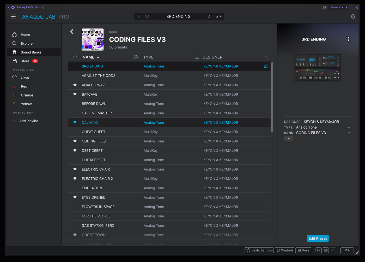Toggle the heart on CODING FILES preset
Viewport: 365px width, 262px height.
[75, 141]
